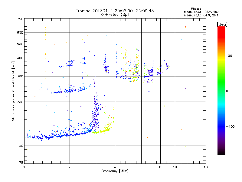Click the '8' frequency axis tick label
The width and height of the screenshot is (242, 182).
click(160, 167)
